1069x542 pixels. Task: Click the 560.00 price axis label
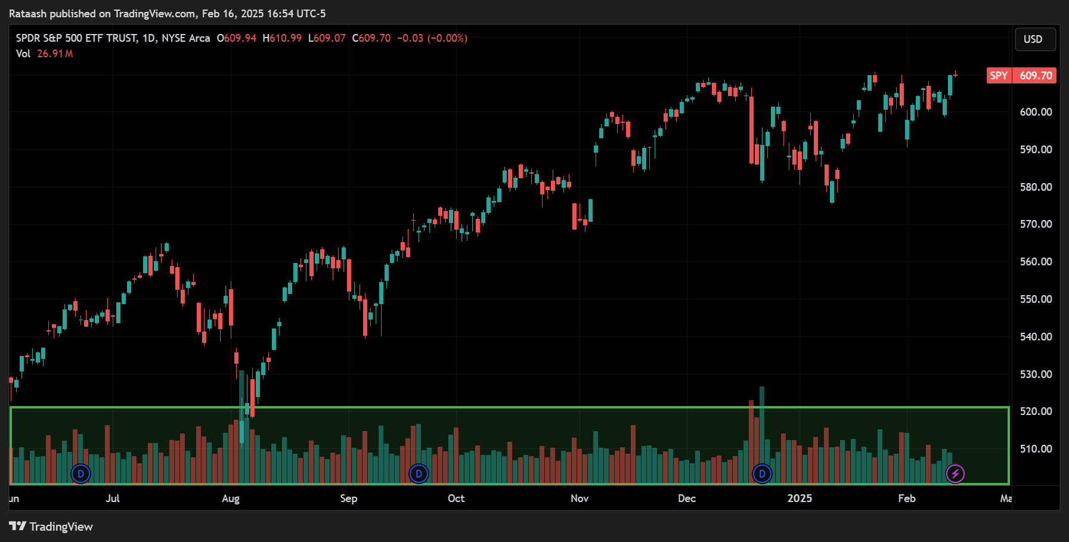(x=1036, y=262)
